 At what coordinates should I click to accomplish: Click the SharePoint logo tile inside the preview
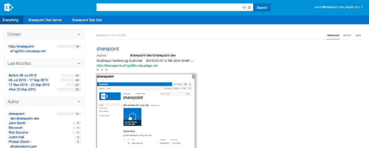click(110, 96)
